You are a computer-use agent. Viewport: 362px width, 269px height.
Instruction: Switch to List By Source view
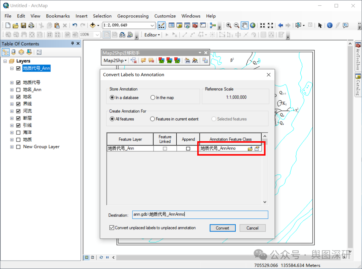coord(13,52)
